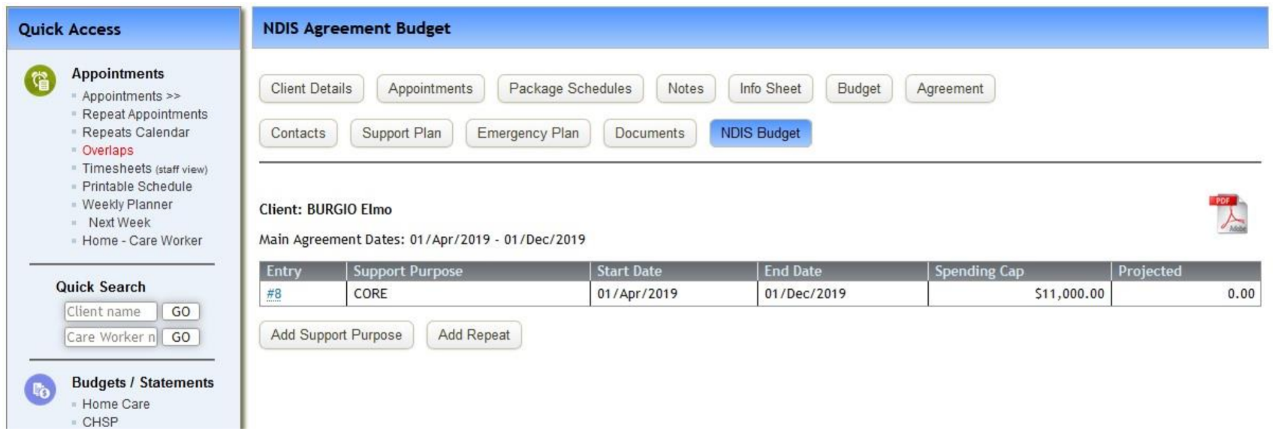View the Agreement tab
1273x438 pixels.
pos(949,88)
